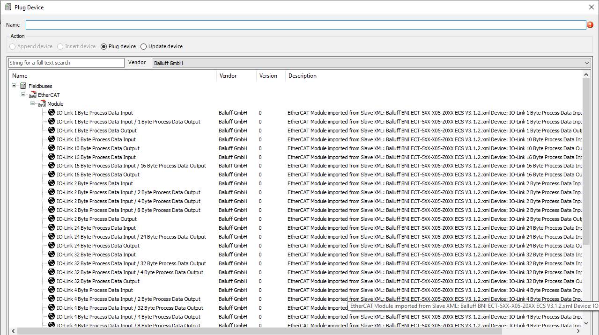Click the IO-Link 16 Byte Process Data Output icon
Screen dimensions: 599x335
(52, 175)
